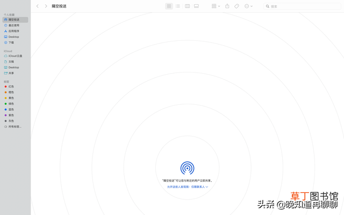Click the blue AirDrop radar icon
Screen dimensions: 344x215
(187, 168)
